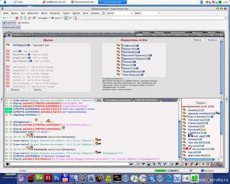The height and width of the screenshot is (184, 230).
Task: Click info icon next to WINdigo
Action: coord(29,45)
